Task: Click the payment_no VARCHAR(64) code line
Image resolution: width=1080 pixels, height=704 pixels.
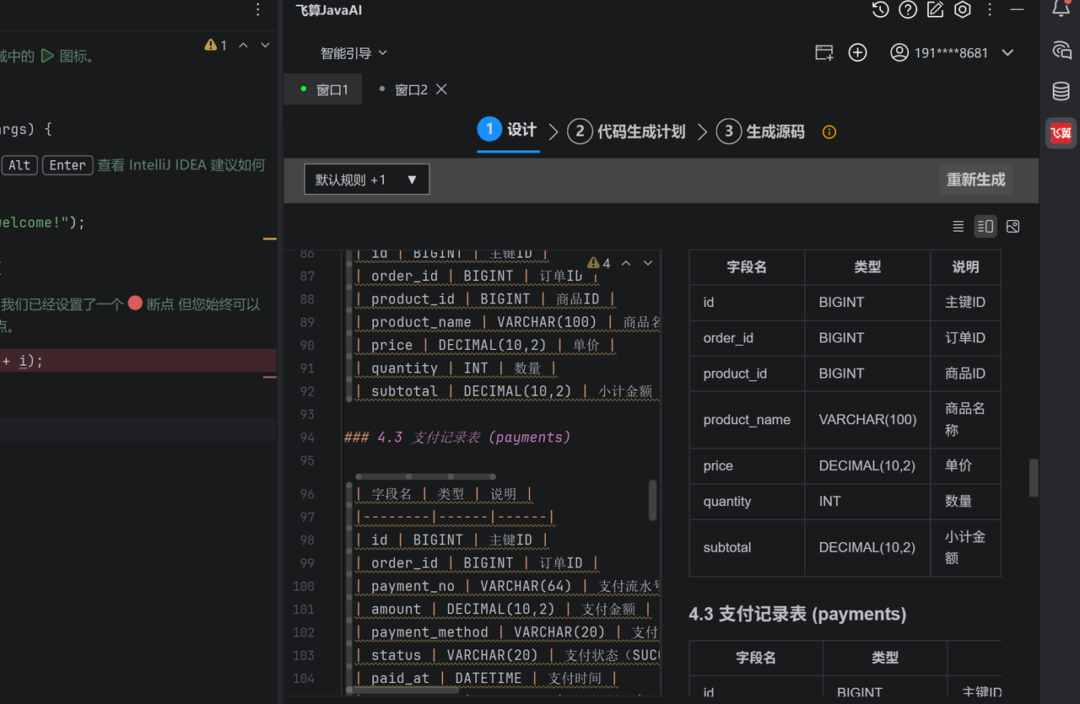Action: click(x=507, y=586)
